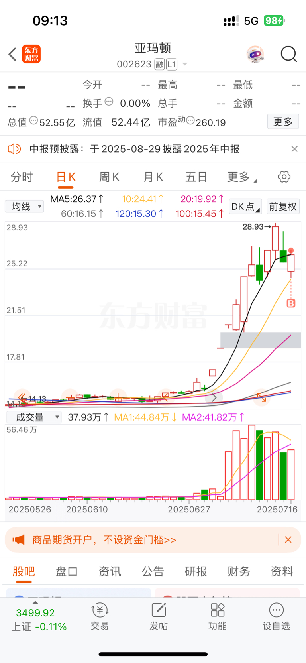
Task: Select the 周K tab
Action: point(109,177)
